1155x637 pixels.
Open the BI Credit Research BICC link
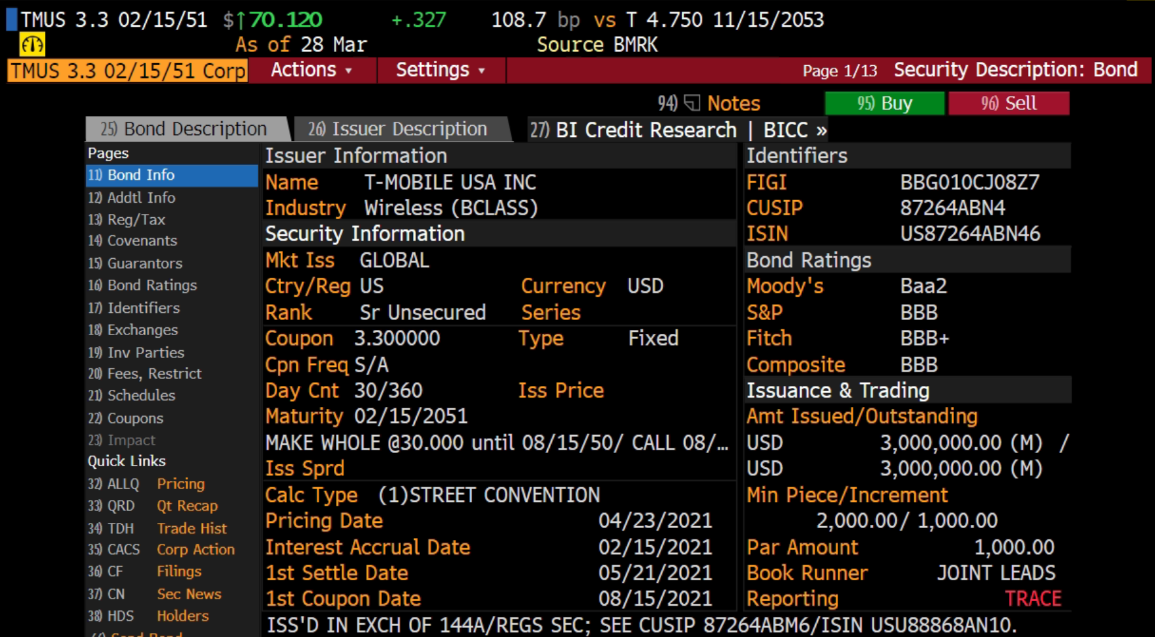click(678, 130)
